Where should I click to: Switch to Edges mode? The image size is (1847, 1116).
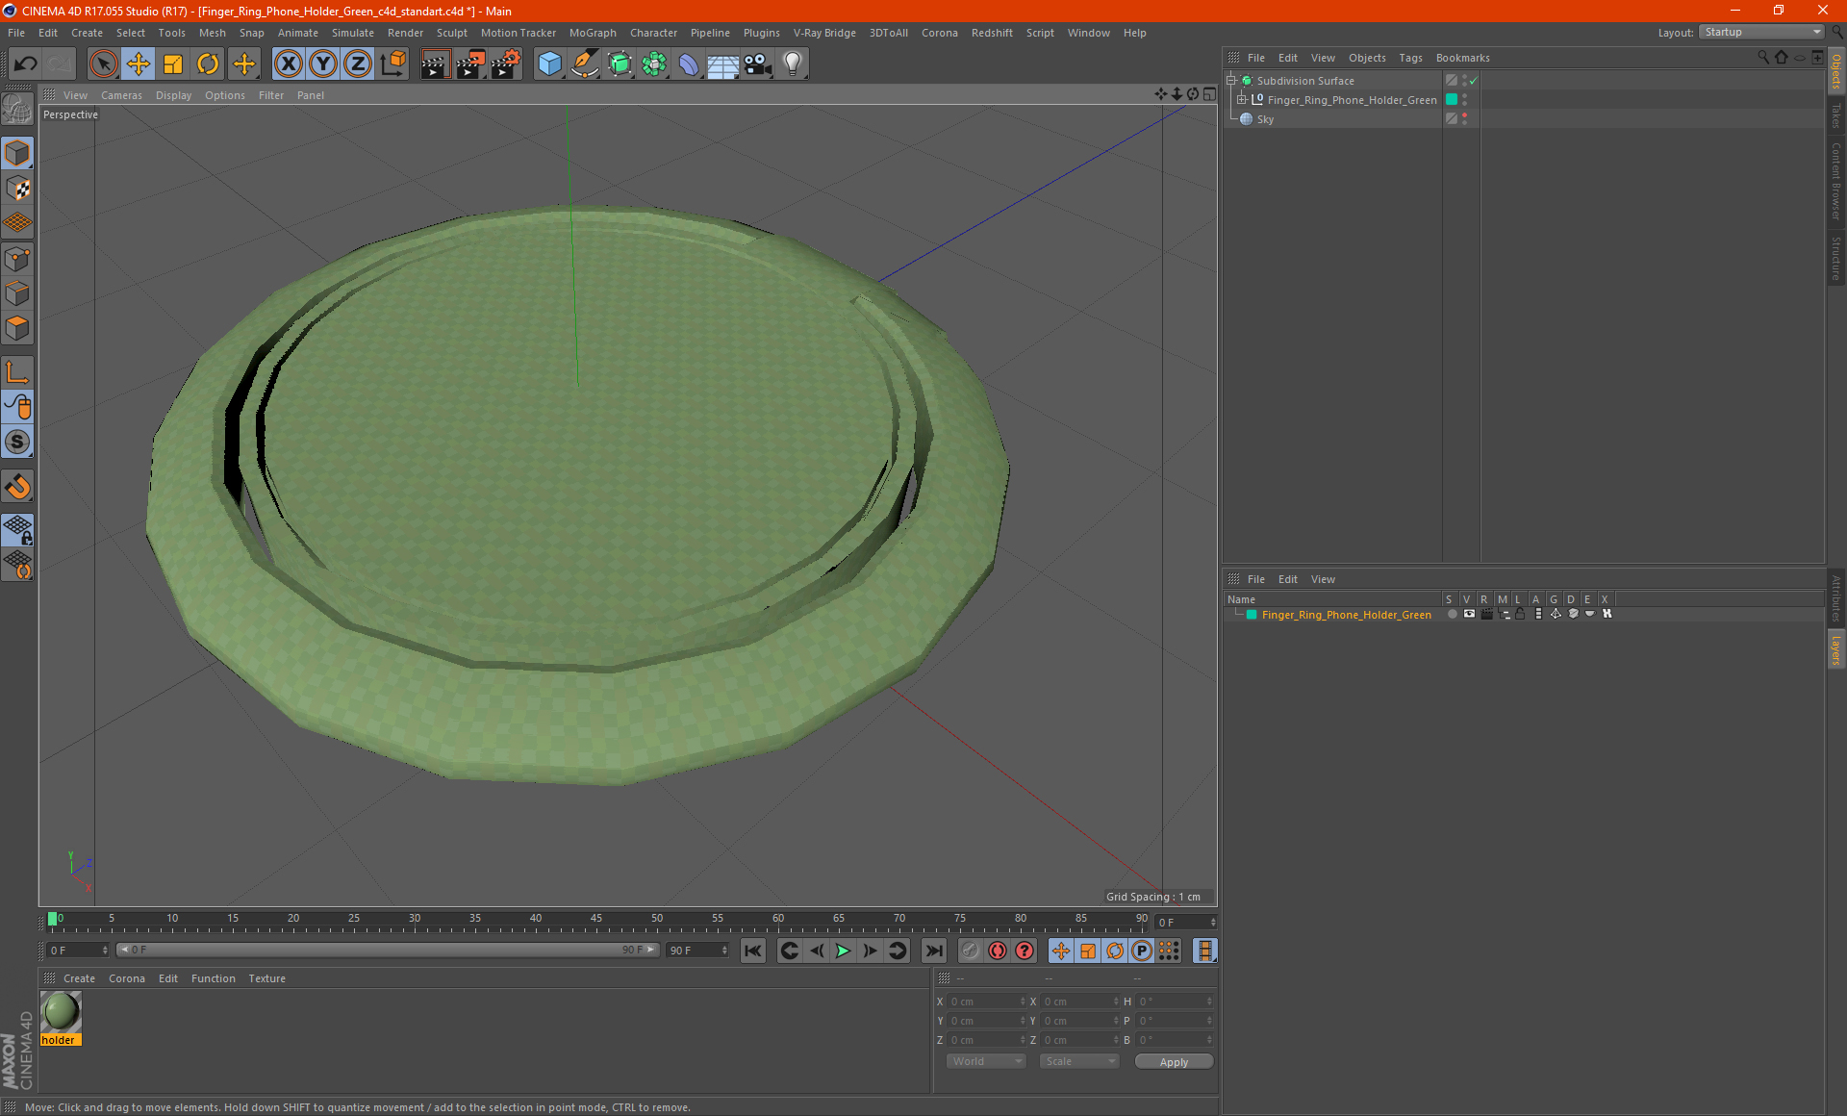[x=17, y=292]
